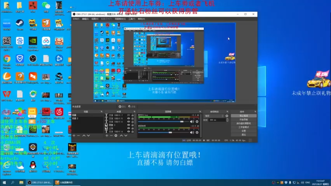This screenshot has height=186, width=331.
Task: Float the 控件 dock via header icon
Action: [x=255, y=112]
